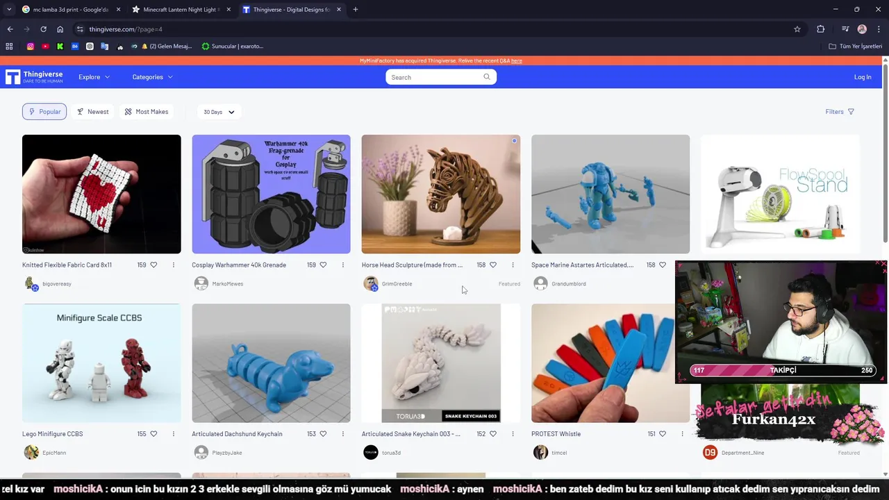Open GrimGreeble's profile link
Image resolution: width=889 pixels, height=500 pixels.
[397, 283]
